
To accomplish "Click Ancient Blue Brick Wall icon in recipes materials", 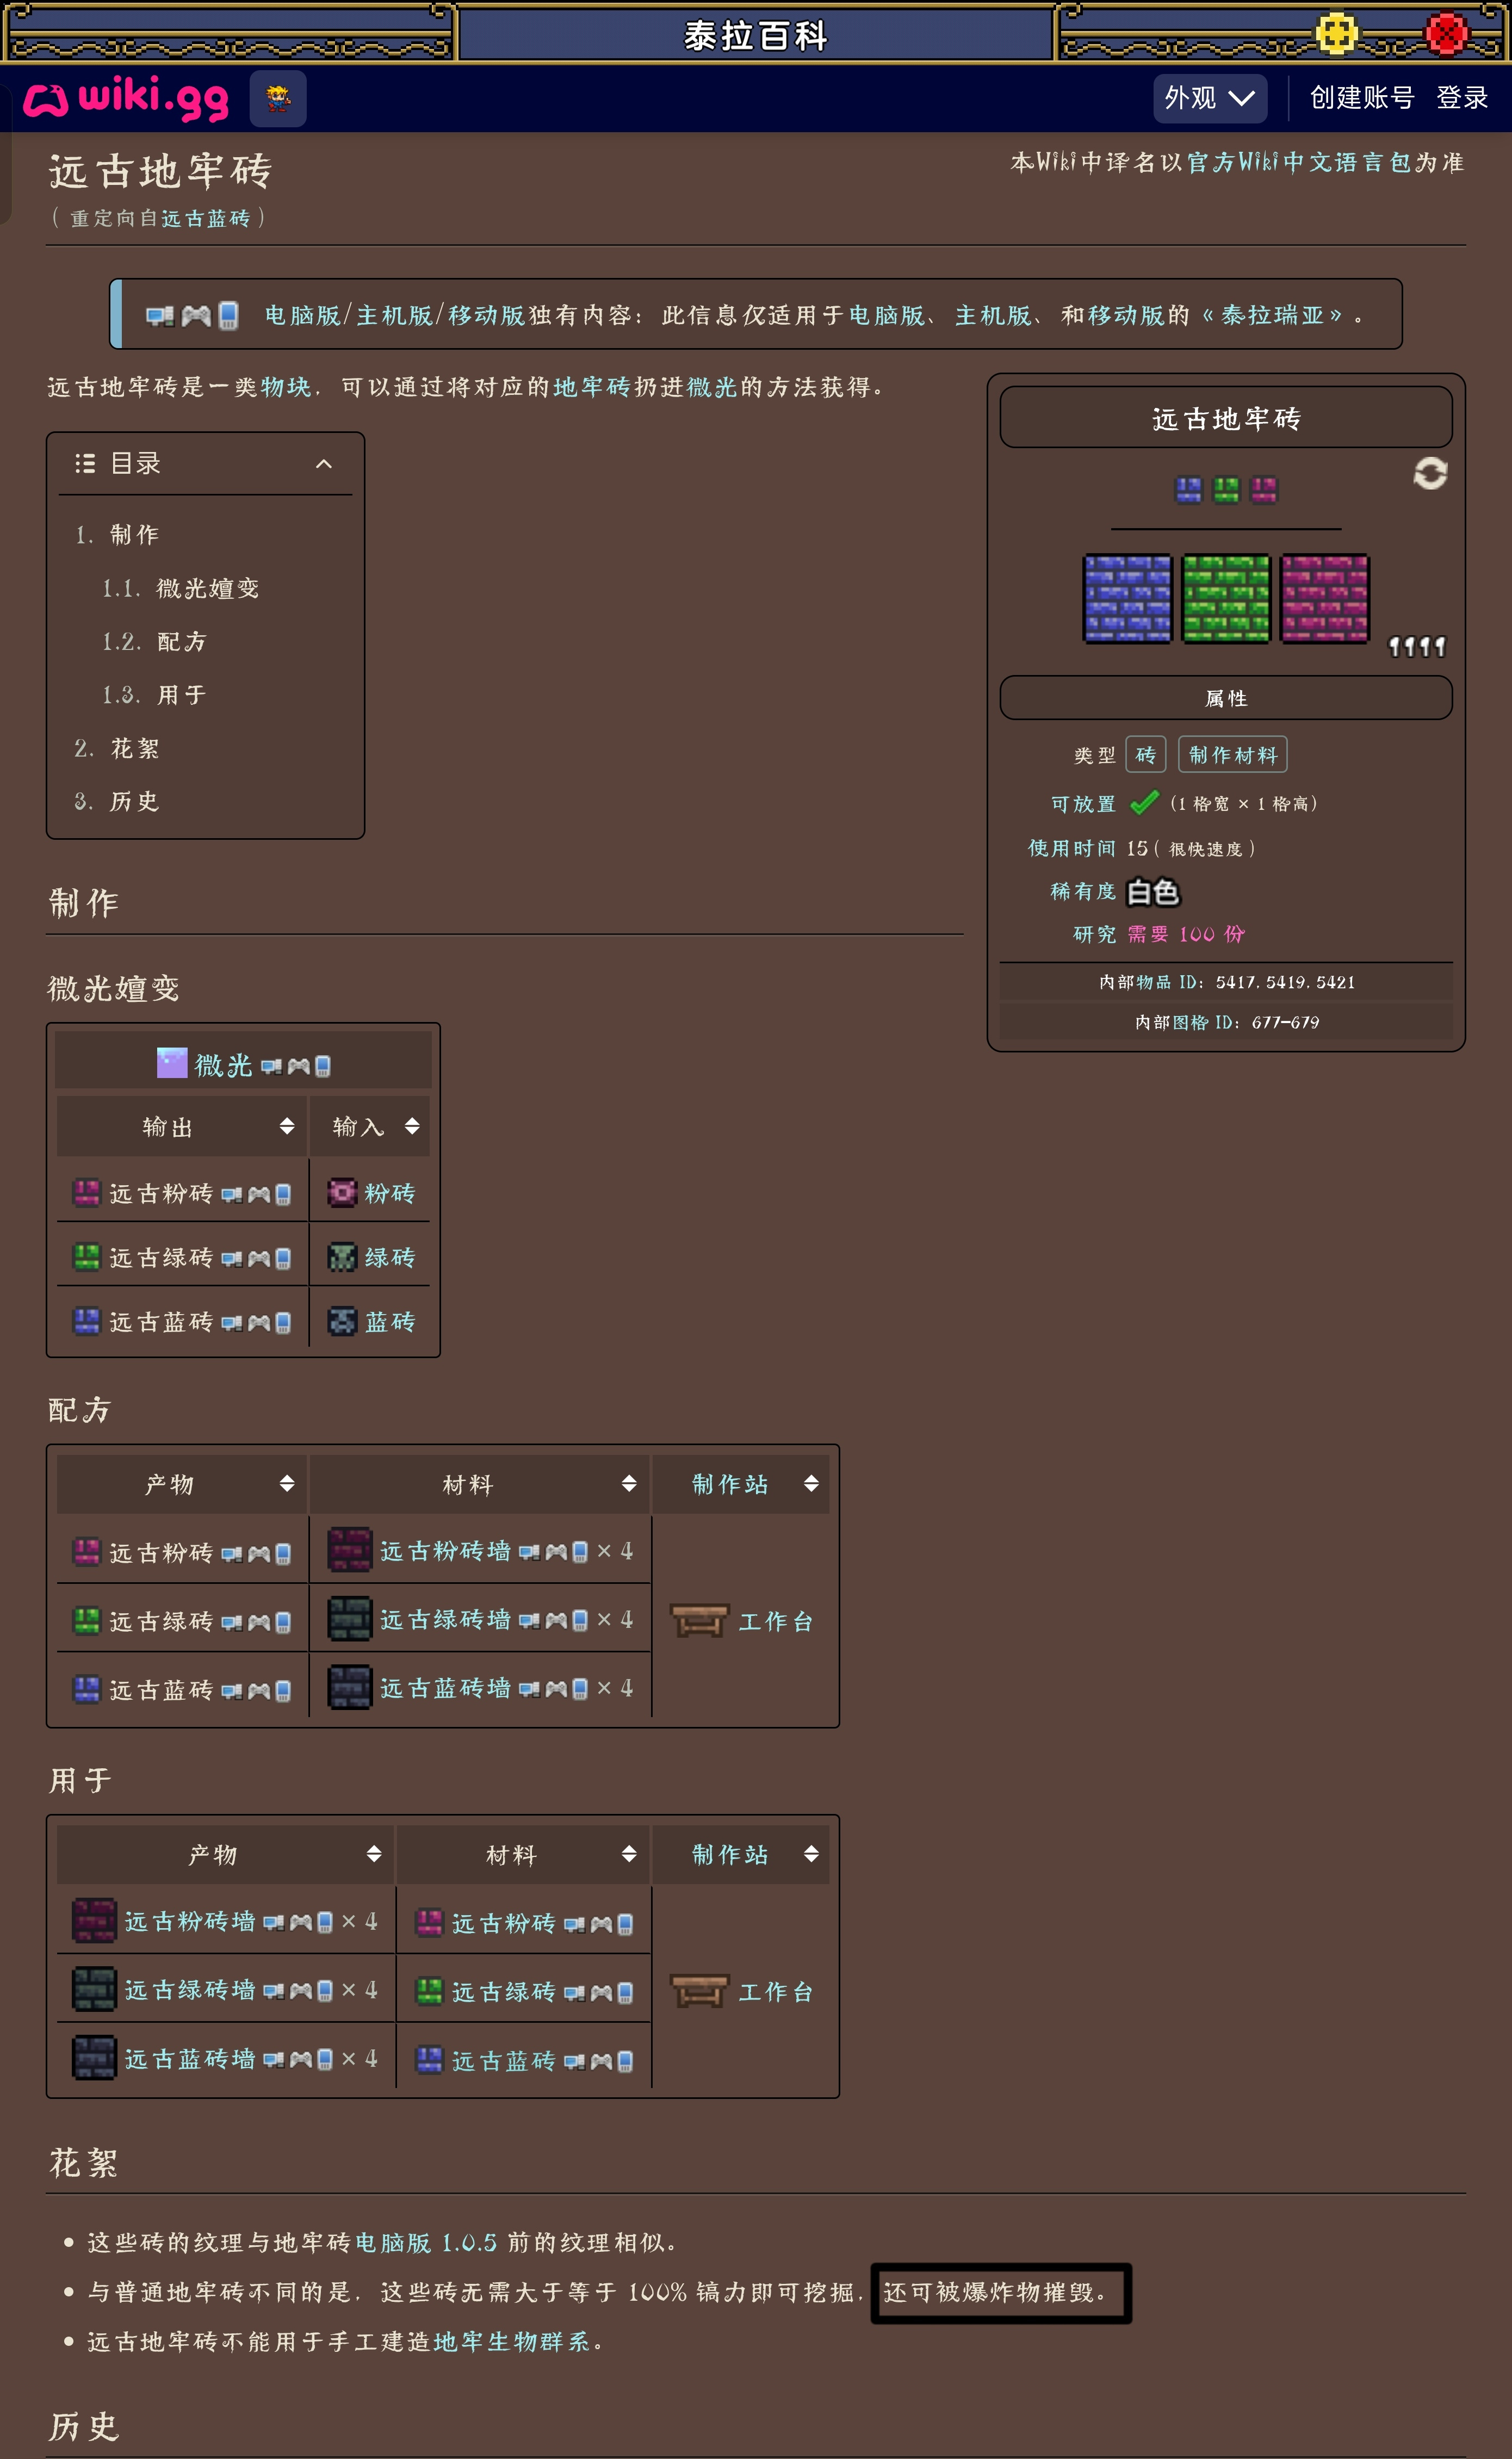I will coord(350,1688).
